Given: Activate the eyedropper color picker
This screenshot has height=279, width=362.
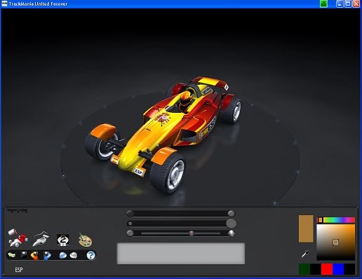Looking at the screenshot, I should 305,254.
